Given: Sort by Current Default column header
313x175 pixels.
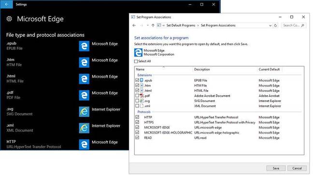Looking at the screenshot, I should (x=270, y=69).
